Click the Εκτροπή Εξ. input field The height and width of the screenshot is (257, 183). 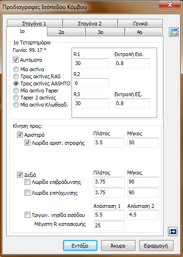pyautogui.click(x=132, y=103)
